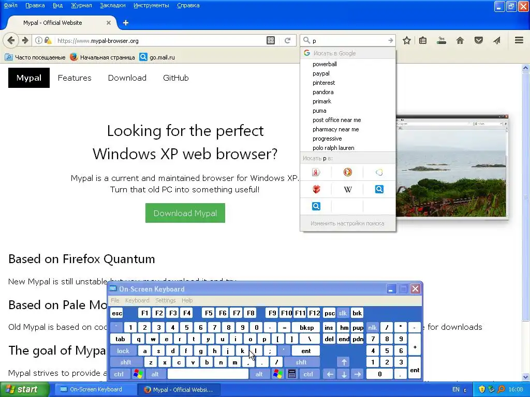Click the page's vertical scrollbar down arrow
The height and width of the screenshot is (397, 530).
[x=526, y=377]
